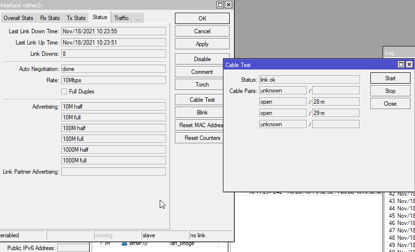Viewport: 415px width, 252px height.
Task: Blink the interface LED
Action: pyautogui.click(x=199, y=113)
